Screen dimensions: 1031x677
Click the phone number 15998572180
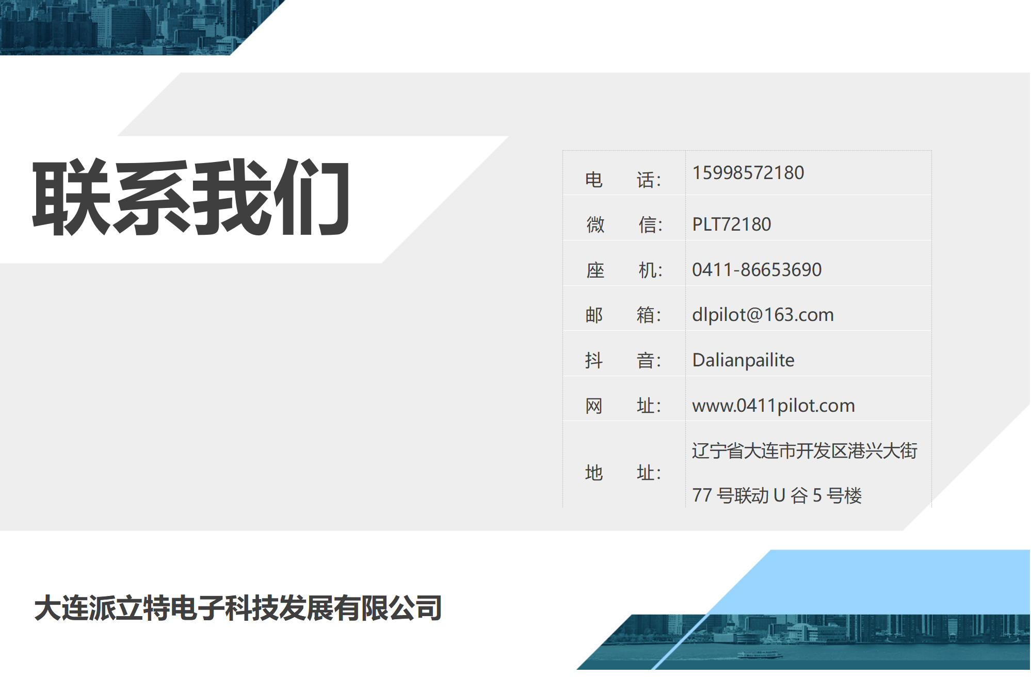[748, 173]
